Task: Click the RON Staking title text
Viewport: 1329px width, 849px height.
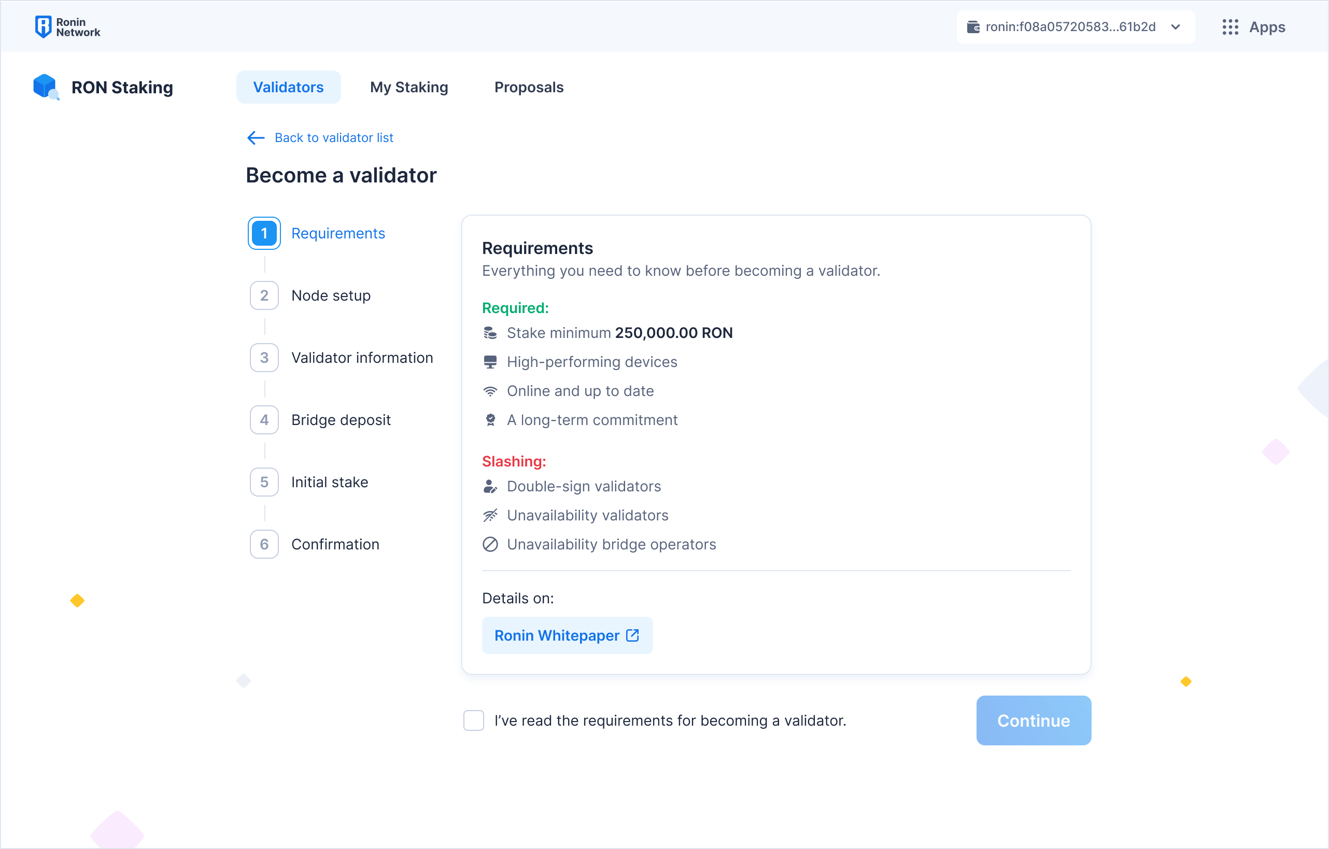Action: pyautogui.click(x=122, y=87)
